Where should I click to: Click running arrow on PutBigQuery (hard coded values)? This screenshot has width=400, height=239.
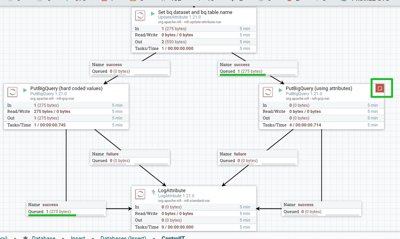point(25,90)
